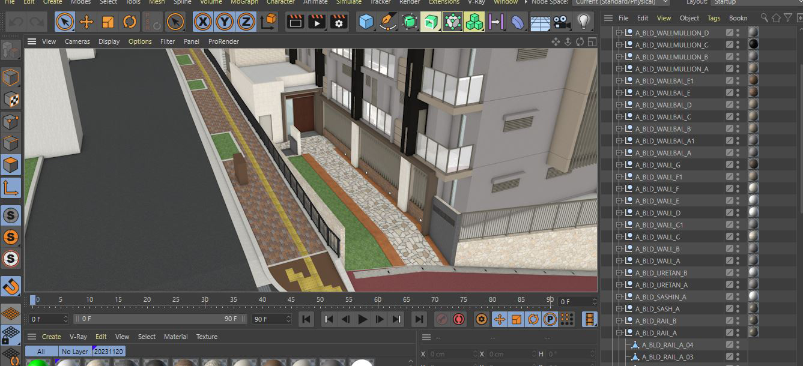Enable the Snap magnet icon
This screenshot has width=803, height=366.
pyautogui.click(x=11, y=286)
